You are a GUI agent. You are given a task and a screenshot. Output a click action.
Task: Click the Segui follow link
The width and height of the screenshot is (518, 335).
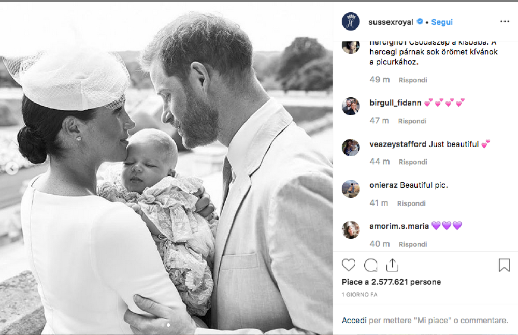pos(442,22)
